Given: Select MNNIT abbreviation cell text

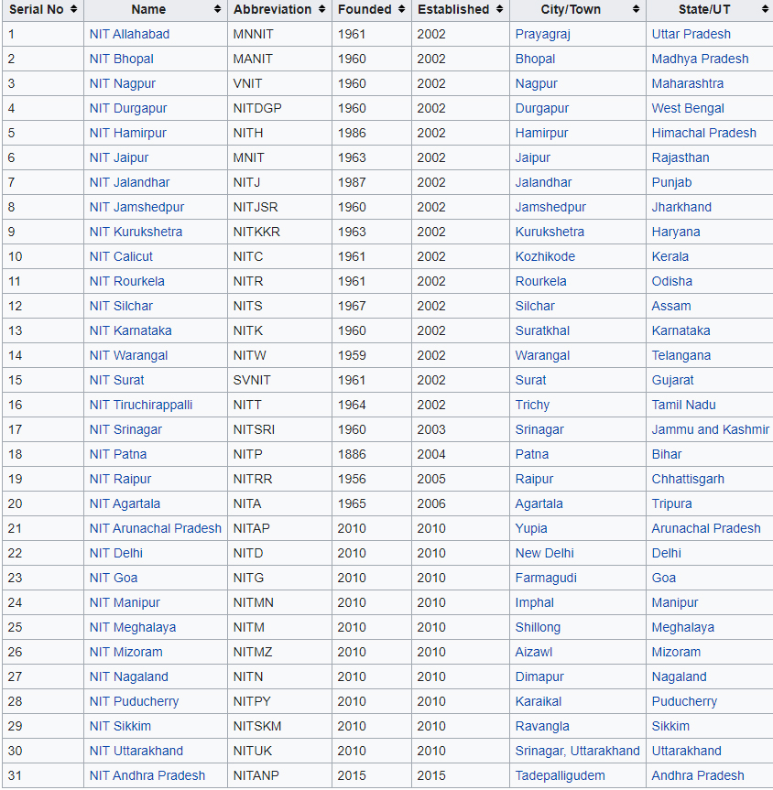Looking at the screenshot, I should click(253, 34).
